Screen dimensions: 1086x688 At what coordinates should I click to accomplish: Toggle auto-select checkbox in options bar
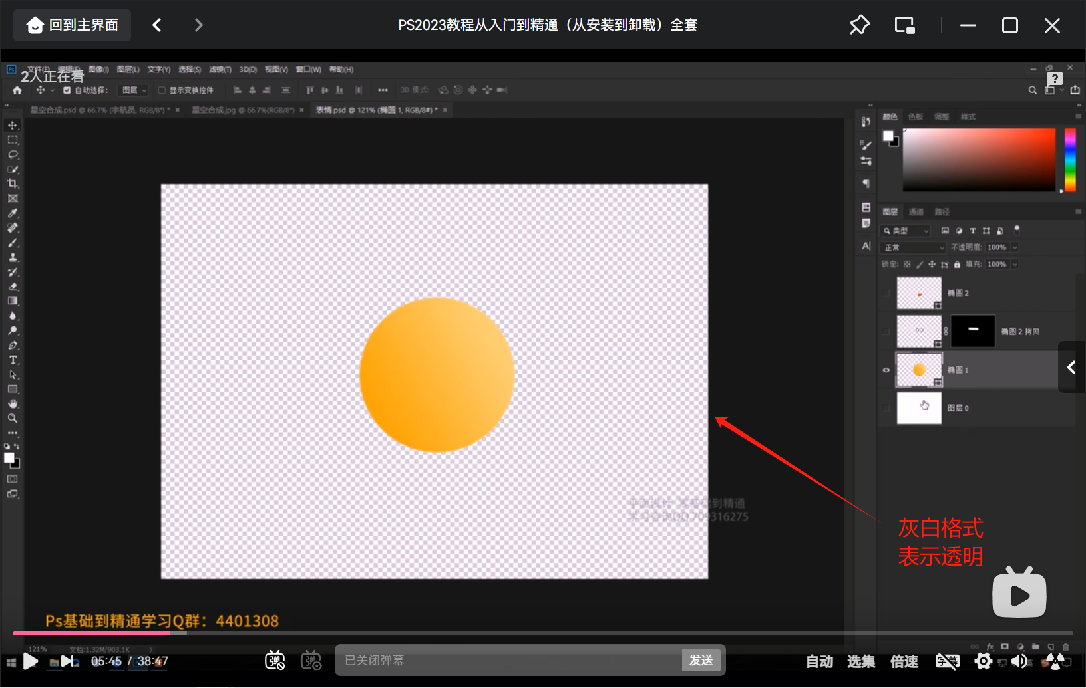[67, 90]
